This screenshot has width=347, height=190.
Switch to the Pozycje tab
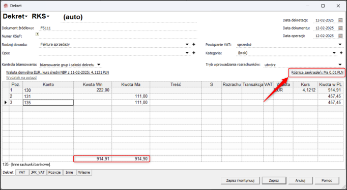pyautogui.click(x=54, y=173)
